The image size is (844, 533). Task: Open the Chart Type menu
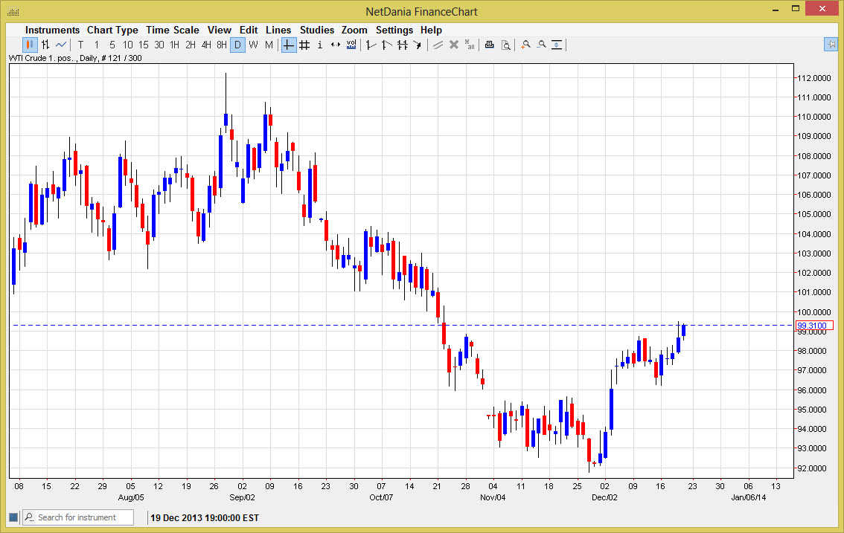(112, 30)
